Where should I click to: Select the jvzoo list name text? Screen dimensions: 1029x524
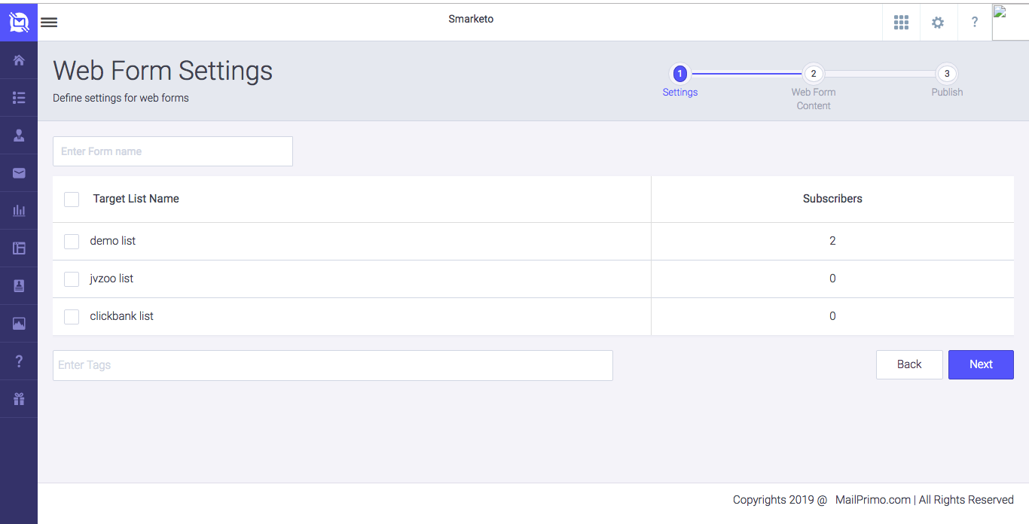pyautogui.click(x=111, y=279)
